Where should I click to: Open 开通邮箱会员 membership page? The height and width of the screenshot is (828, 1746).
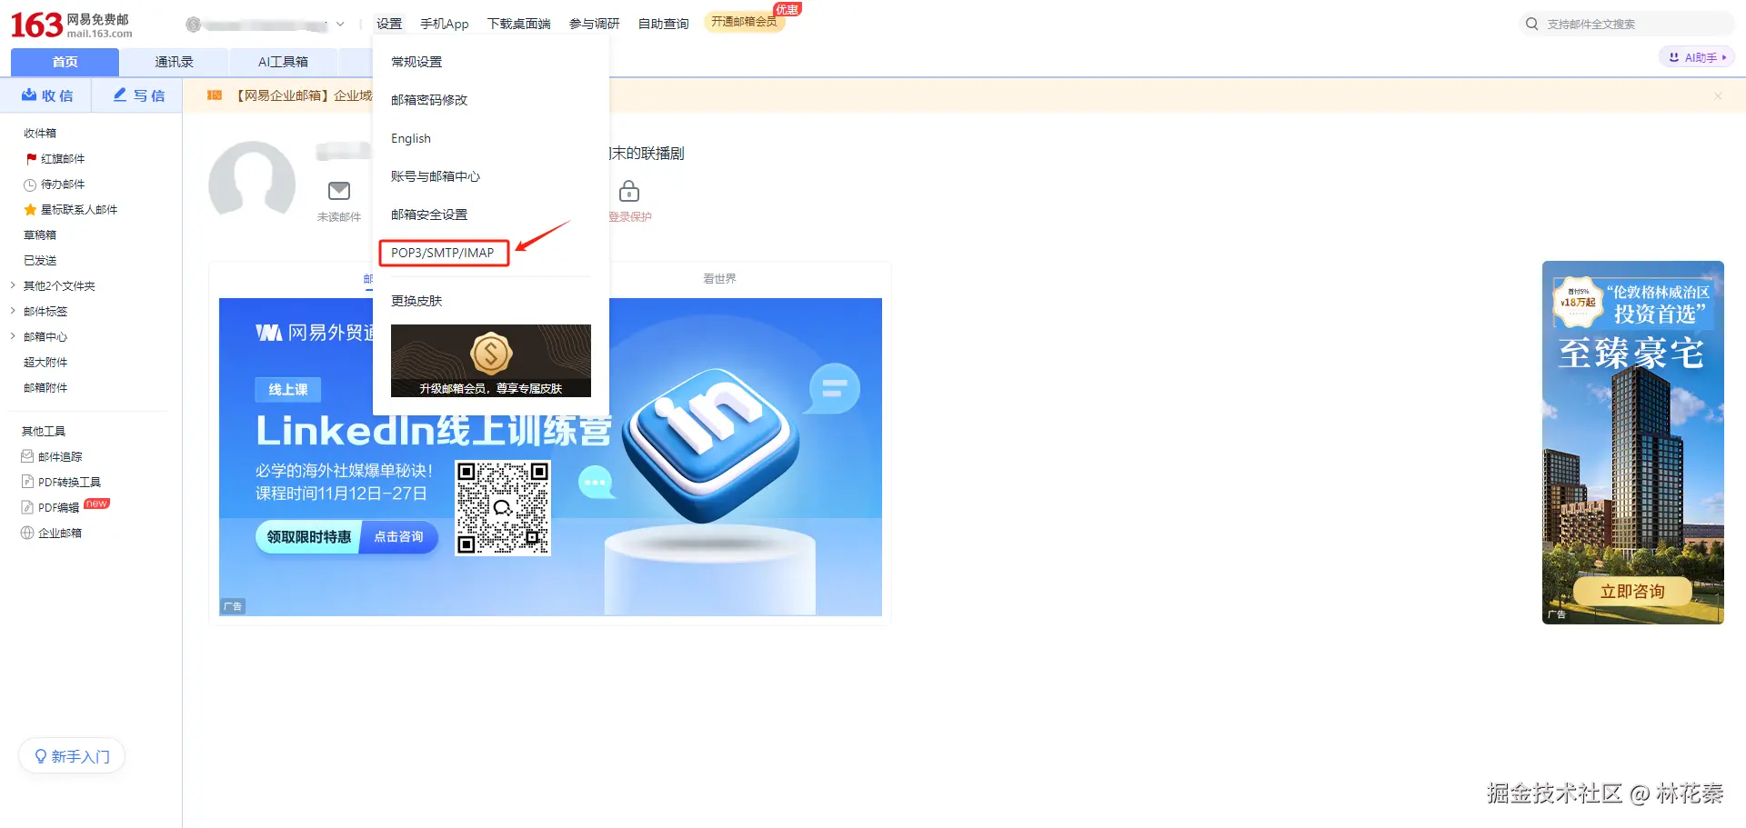[x=745, y=22]
